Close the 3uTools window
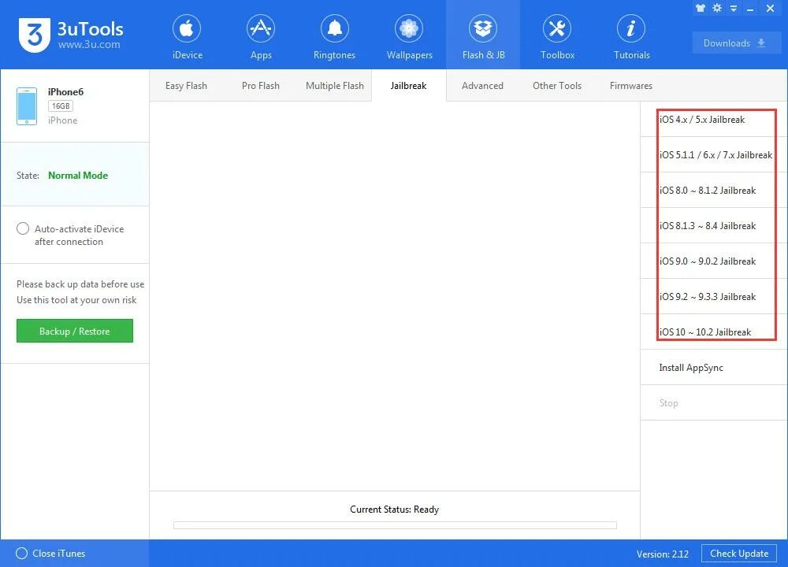Image resolution: width=788 pixels, height=567 pixels. pyautogui.click(x=770, y=9)
